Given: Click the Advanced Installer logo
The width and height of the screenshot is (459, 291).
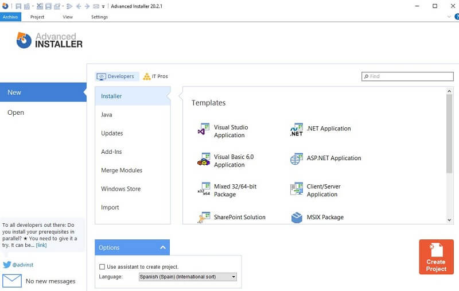Looking at the screenshot, I should 49,40.
